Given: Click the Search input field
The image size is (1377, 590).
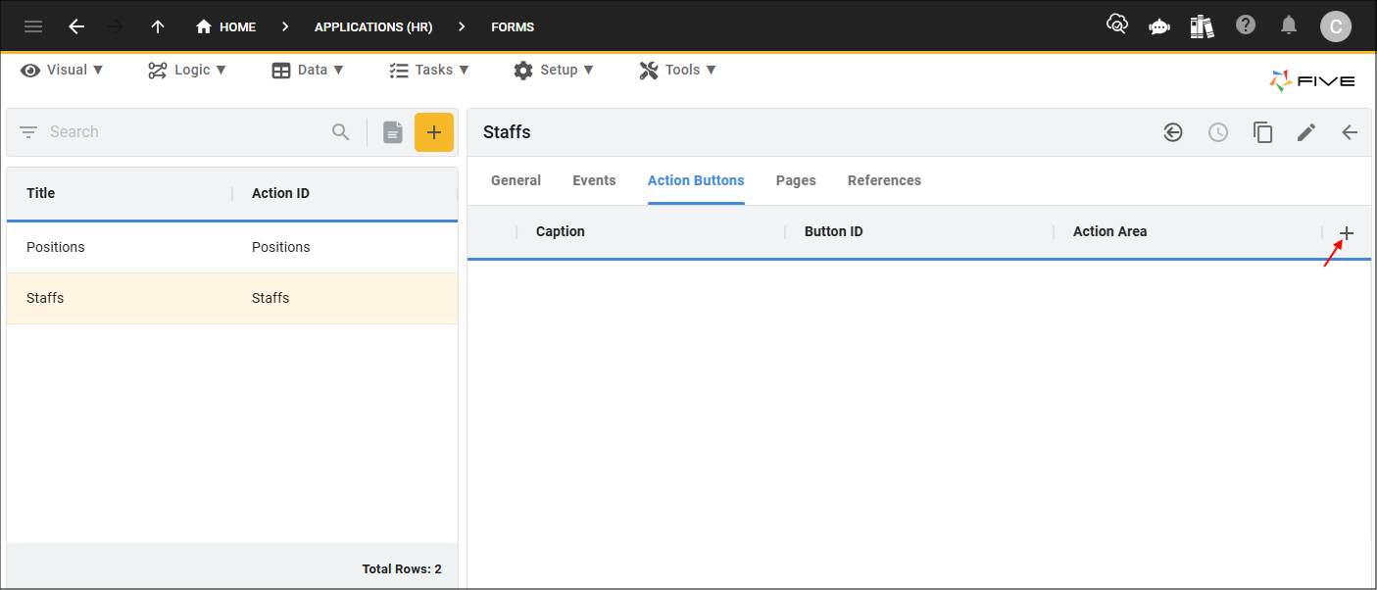Looking at the screenshot, I should coord(186,132).
